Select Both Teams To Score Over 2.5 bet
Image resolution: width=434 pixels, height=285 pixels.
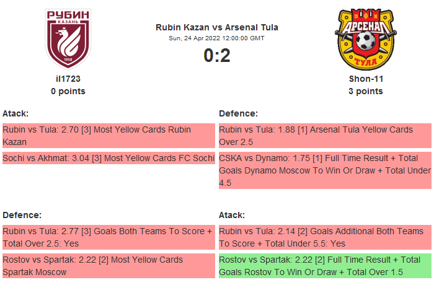108,237
